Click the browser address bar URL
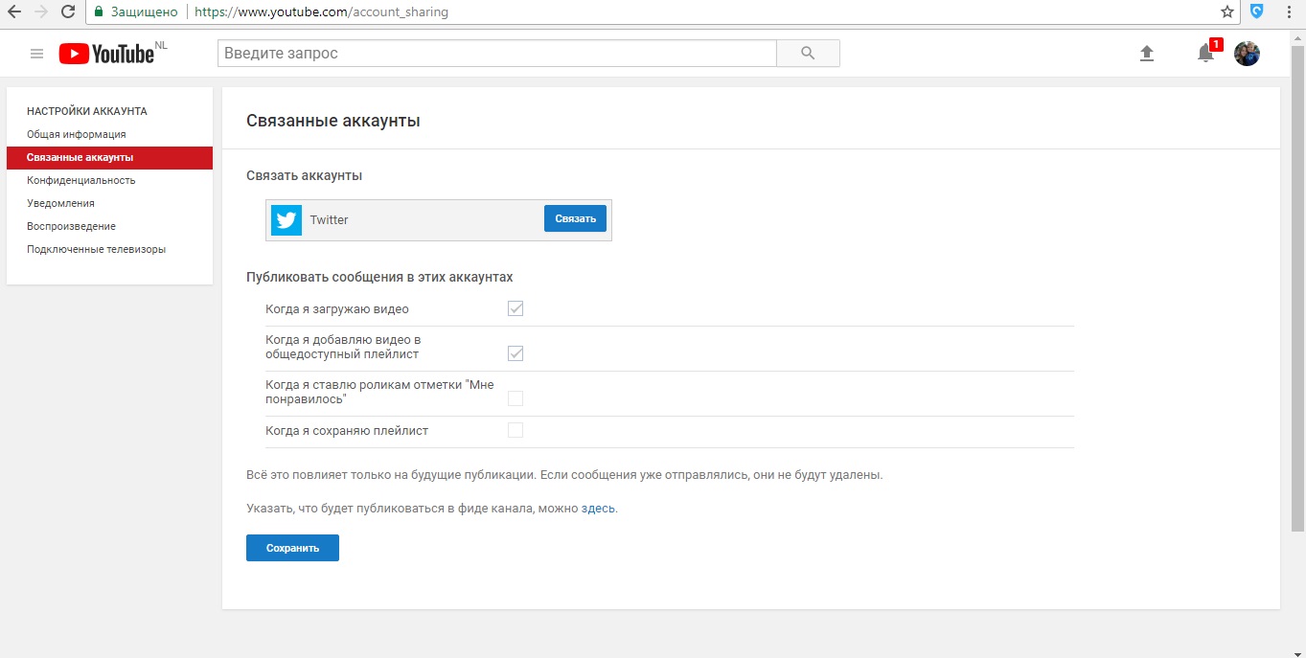The height and width of the screenshot is (658, 1306). (321, 12)
